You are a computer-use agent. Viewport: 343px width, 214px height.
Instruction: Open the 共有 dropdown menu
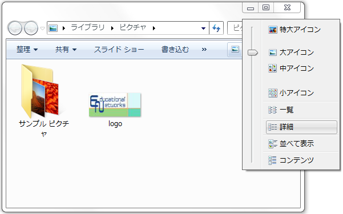(66, 50)
